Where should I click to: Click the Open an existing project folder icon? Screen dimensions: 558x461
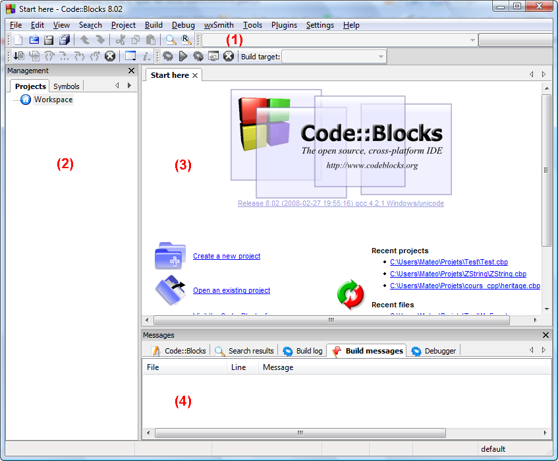point(170,290)
